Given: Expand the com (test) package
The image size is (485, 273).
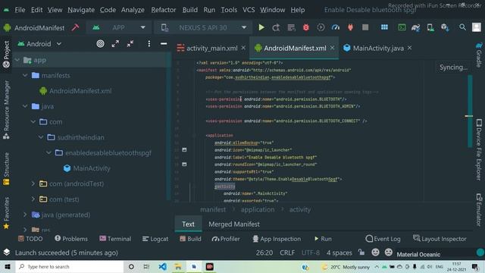Looking at the screenshot, I should 33,199.
